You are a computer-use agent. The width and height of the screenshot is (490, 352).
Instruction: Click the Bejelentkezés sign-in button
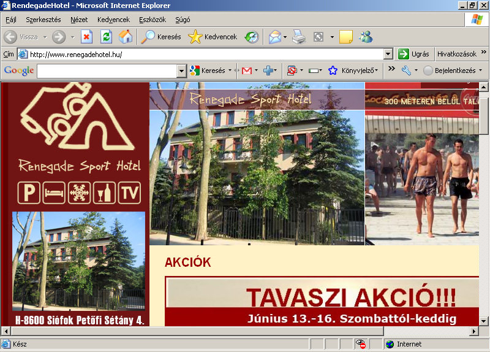(450, 71)
